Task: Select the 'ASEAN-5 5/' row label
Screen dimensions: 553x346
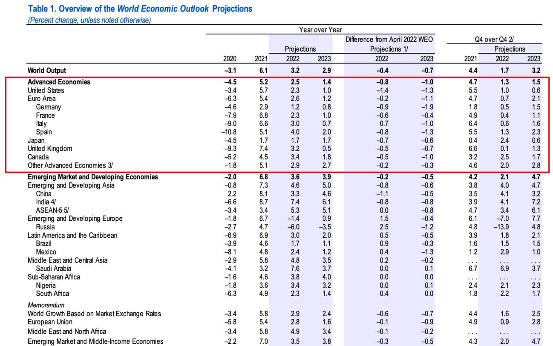Action: (x=53, y=210)
